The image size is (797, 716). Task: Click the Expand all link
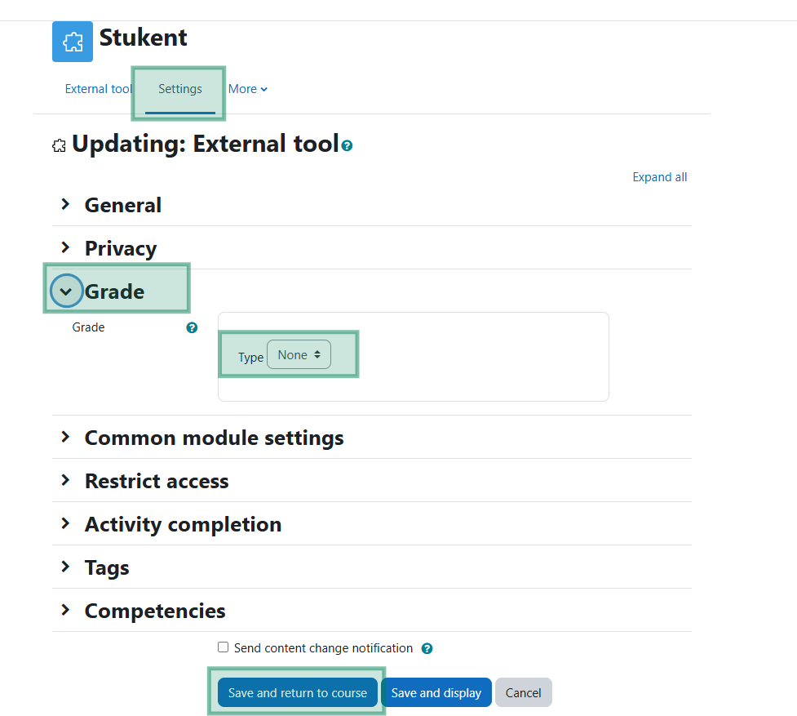(660, 177)
